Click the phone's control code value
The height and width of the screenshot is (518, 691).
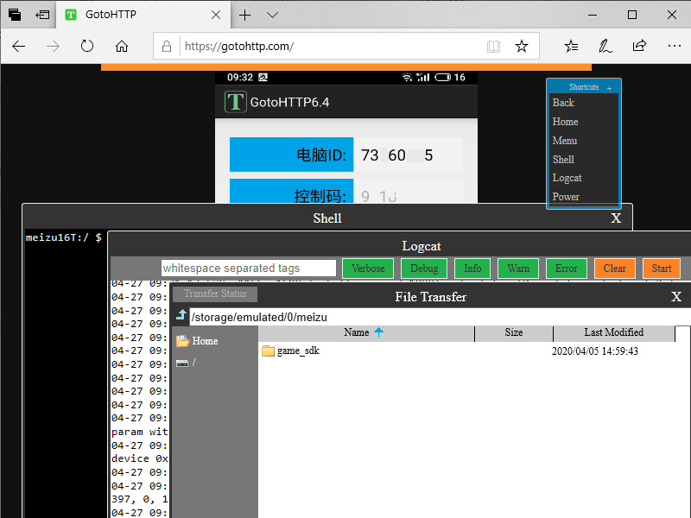pyautogui.click(x=378, y=196)
